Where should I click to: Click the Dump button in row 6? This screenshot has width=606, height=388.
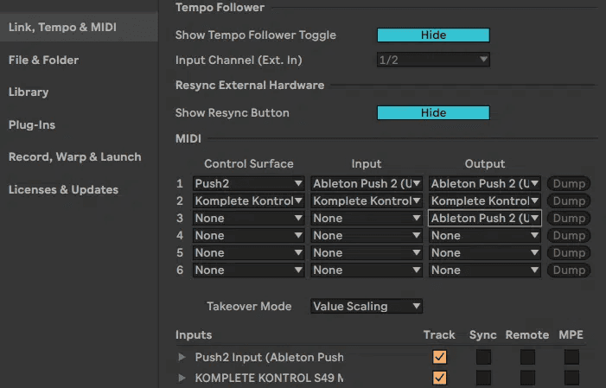point(569,270)
